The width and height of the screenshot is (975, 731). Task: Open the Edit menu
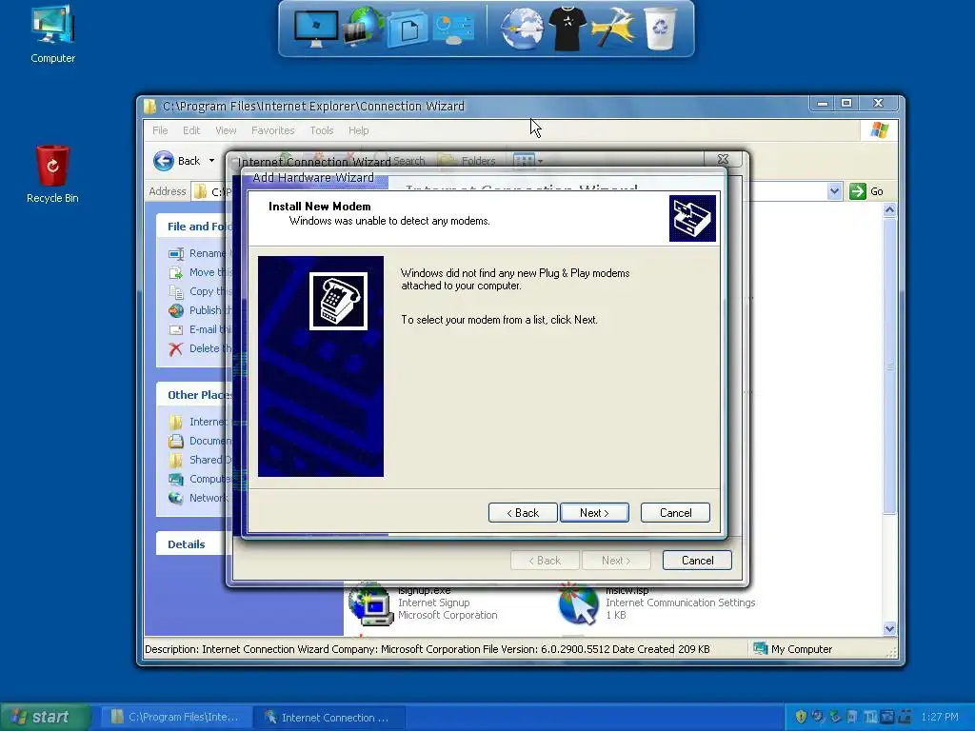pos(191,130)
